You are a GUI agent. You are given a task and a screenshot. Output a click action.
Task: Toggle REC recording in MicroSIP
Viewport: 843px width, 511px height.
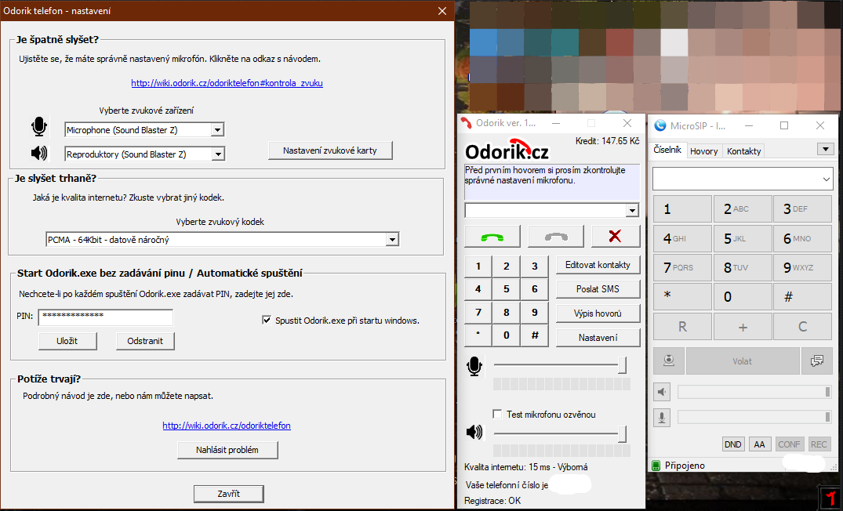tap(819, 444)
